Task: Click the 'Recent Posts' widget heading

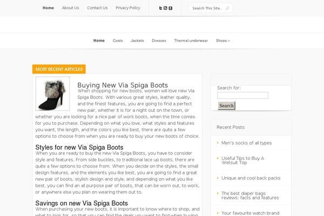Action: 231,127
